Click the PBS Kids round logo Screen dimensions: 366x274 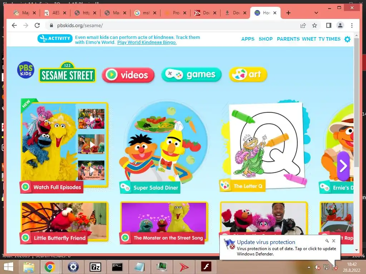pos(26,70)
